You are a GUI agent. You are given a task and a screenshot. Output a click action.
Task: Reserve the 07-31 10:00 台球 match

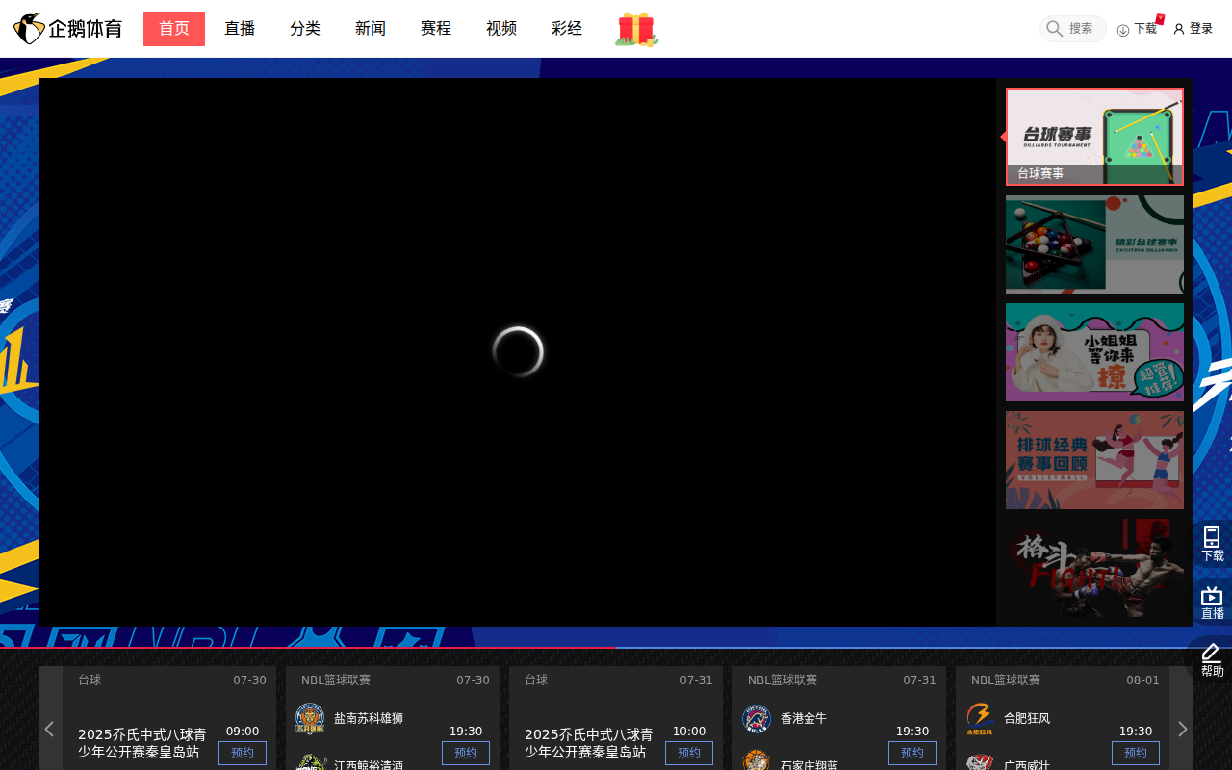[689, 753]
